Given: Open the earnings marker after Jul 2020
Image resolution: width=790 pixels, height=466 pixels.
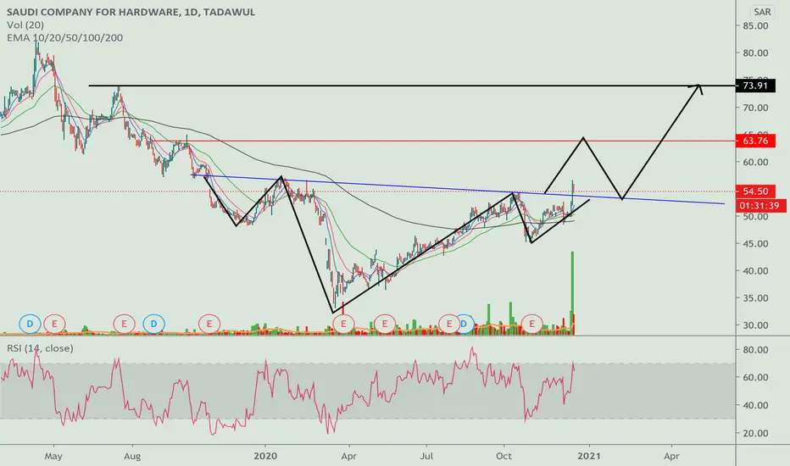Looking at the screenshot, I should (x=448, y=324).
